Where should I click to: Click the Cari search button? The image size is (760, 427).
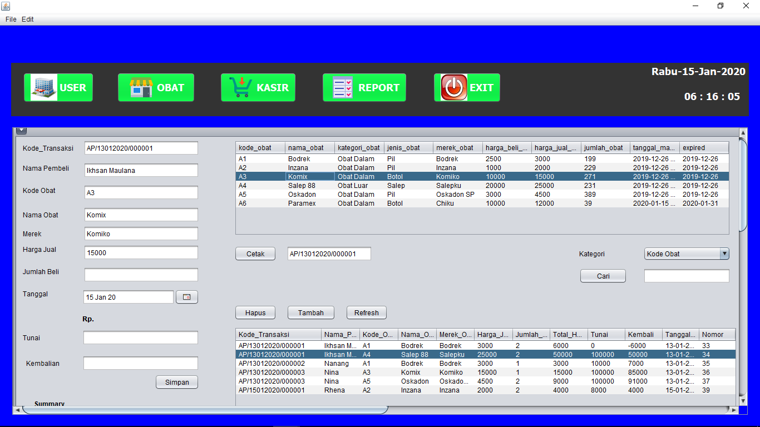click(x=603, y=275)
